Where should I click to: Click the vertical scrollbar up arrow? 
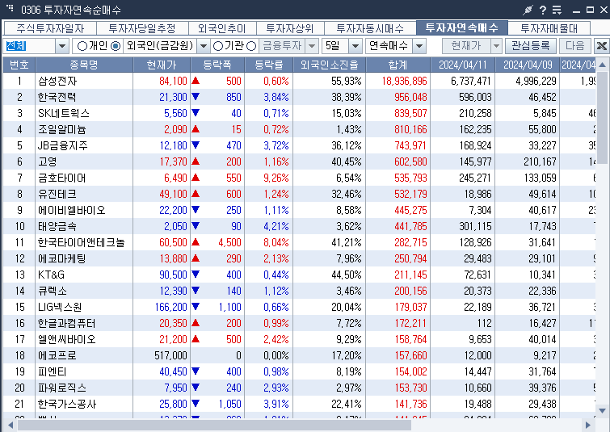coord(602,65)
